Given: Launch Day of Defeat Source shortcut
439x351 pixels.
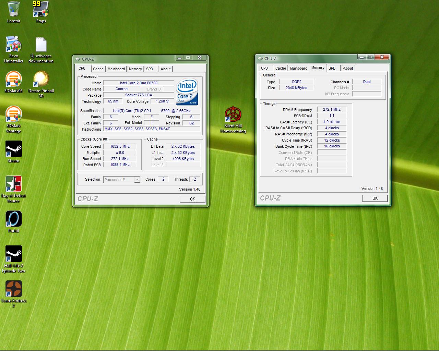Looking at the screenshot, I should pyautogui.click(x=14, y=190).
